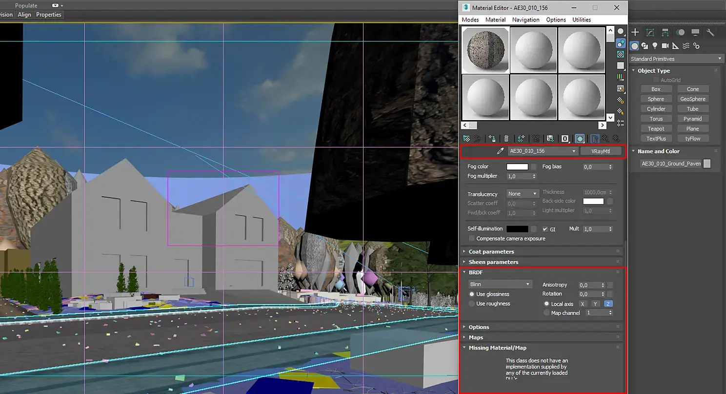Open the Navigation menu in Material Editor

point(525,20)
